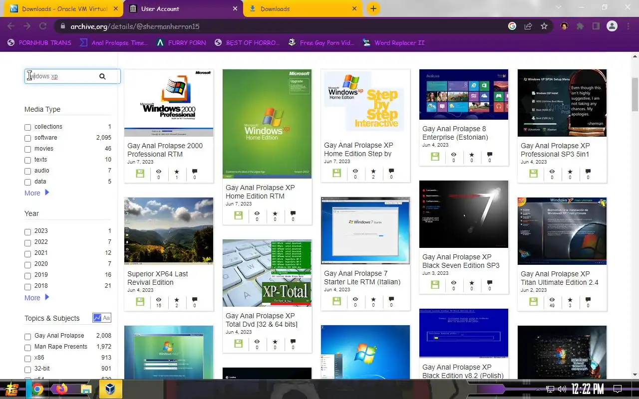
Task: Open the XP Professional SP3 5in1 title link
Action: [555, 150]
